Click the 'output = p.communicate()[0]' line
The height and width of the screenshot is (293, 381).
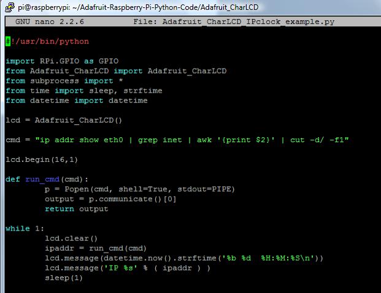click(x=110, y=199)
